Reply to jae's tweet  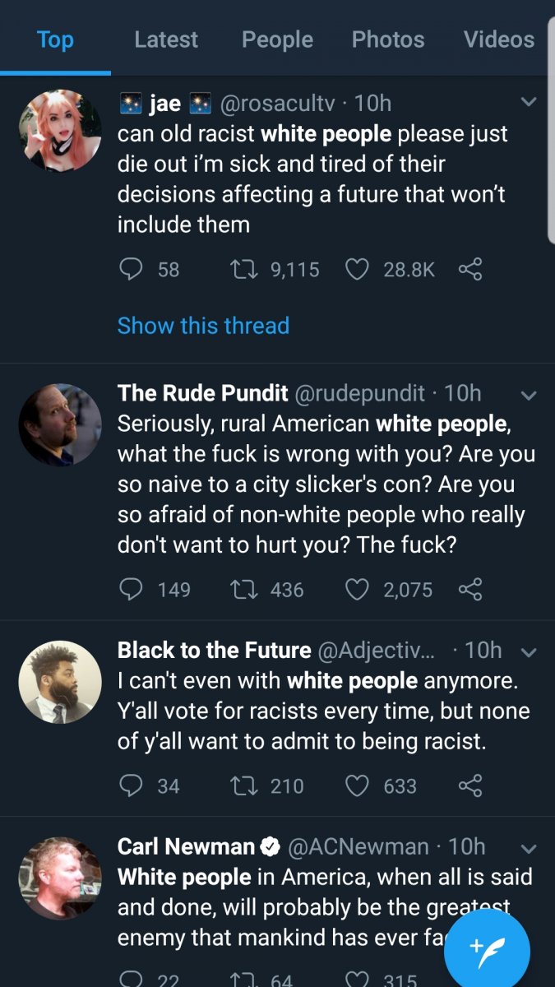click(132, 269)
